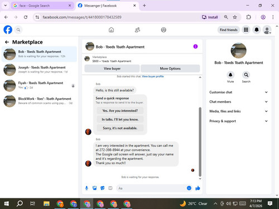Go back from the Marketplace list arrow
The width and height of the screenshot is (279, 209).
pyautogui.click(x=7, y=42)
